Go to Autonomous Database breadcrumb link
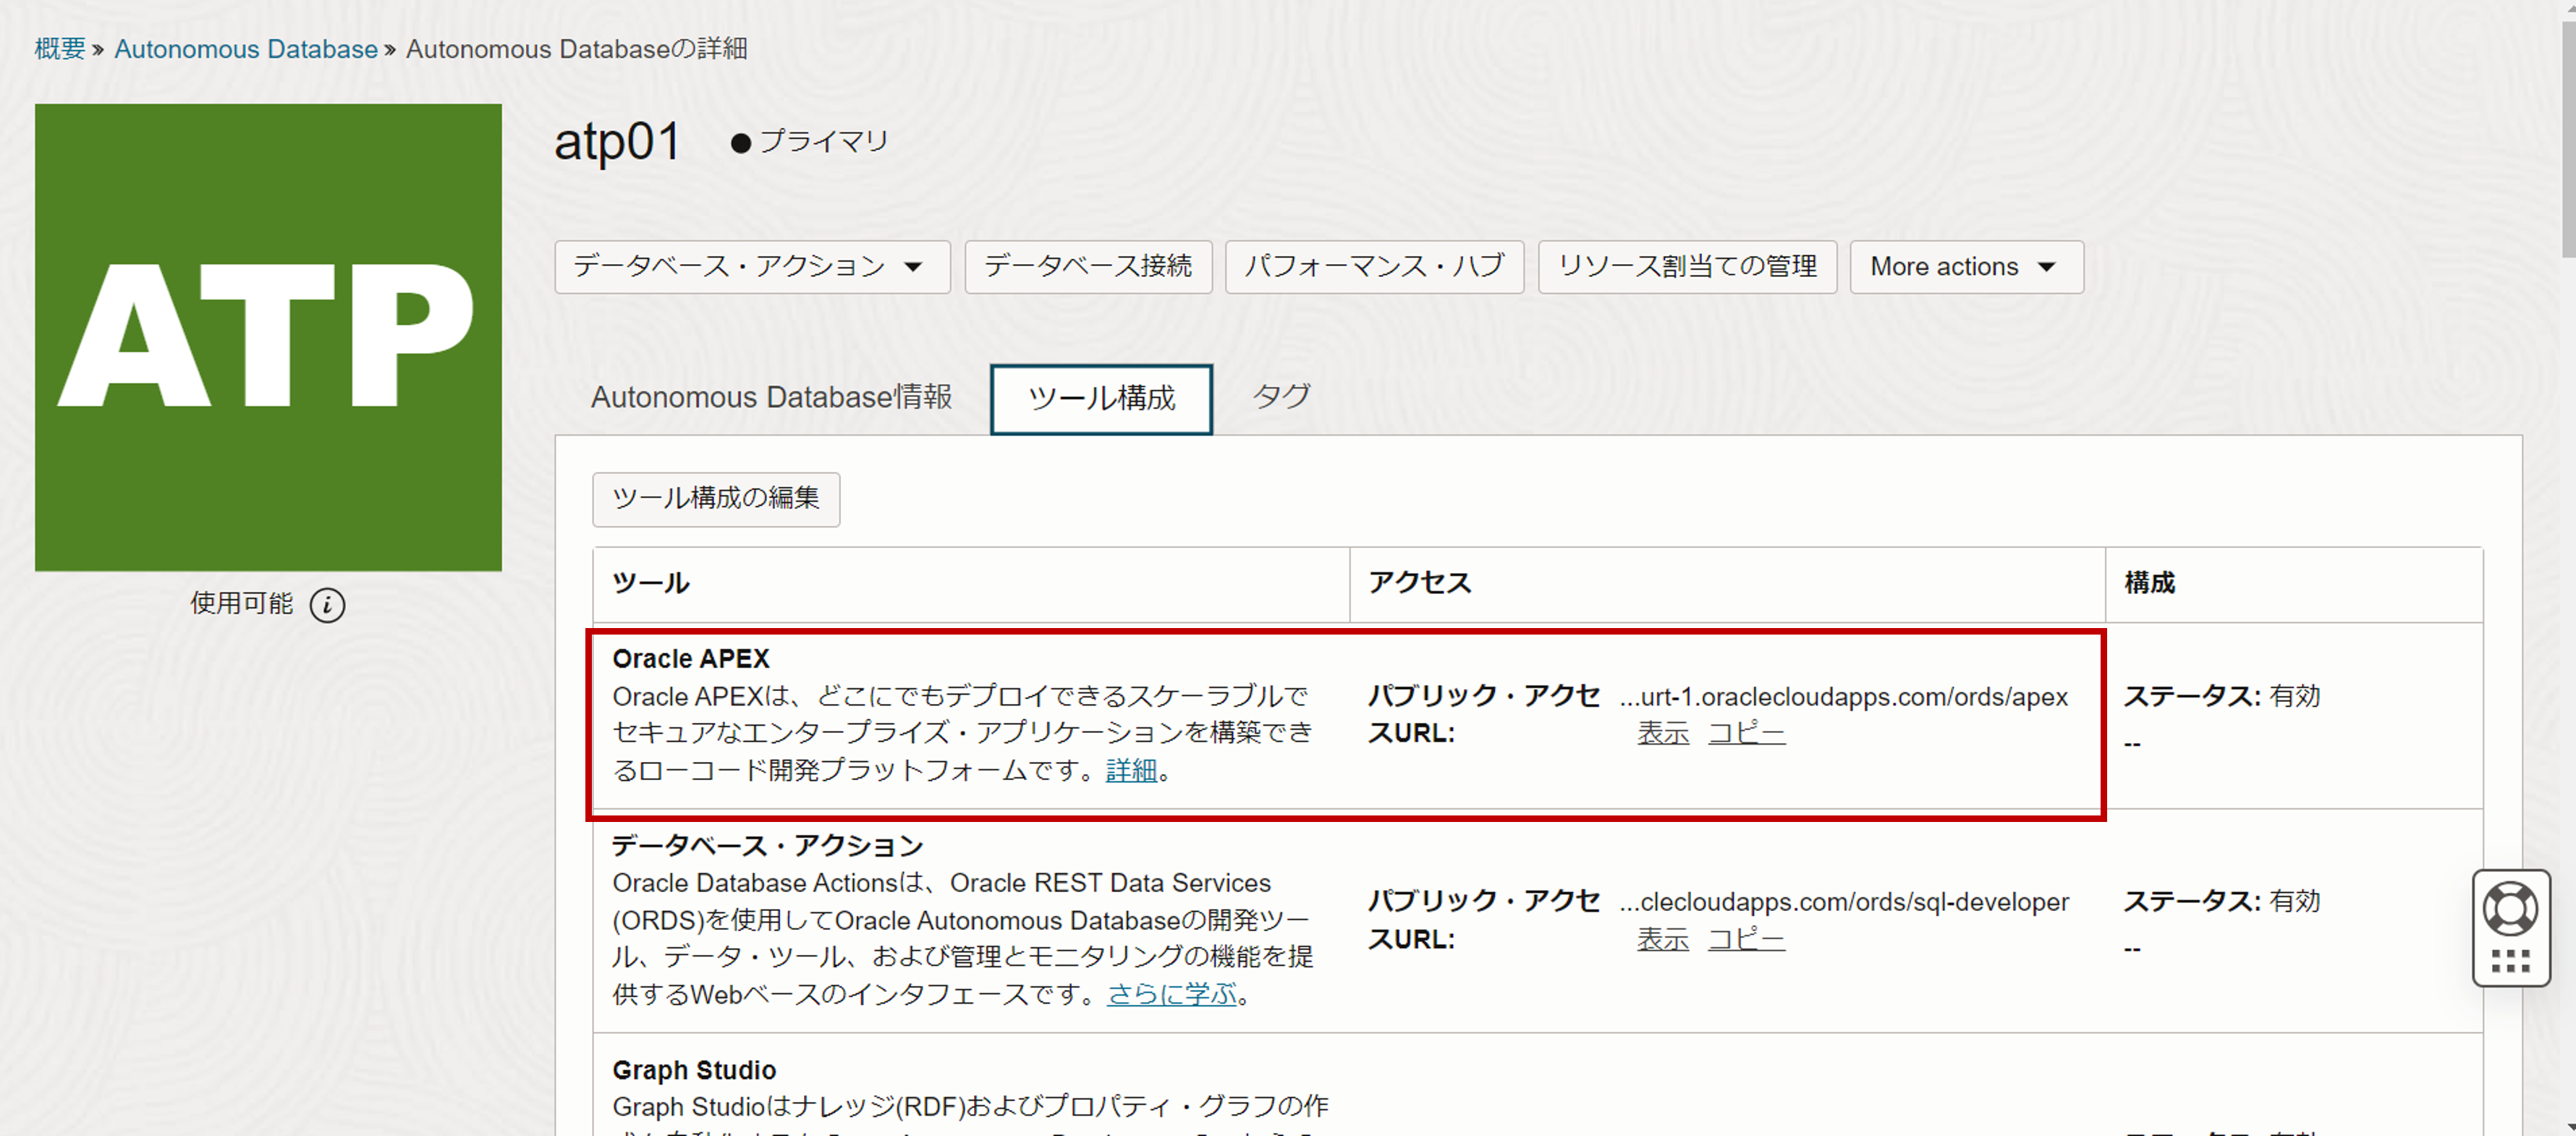Viewport: 2576px width, 1136px height. click(x=245, y=49)
